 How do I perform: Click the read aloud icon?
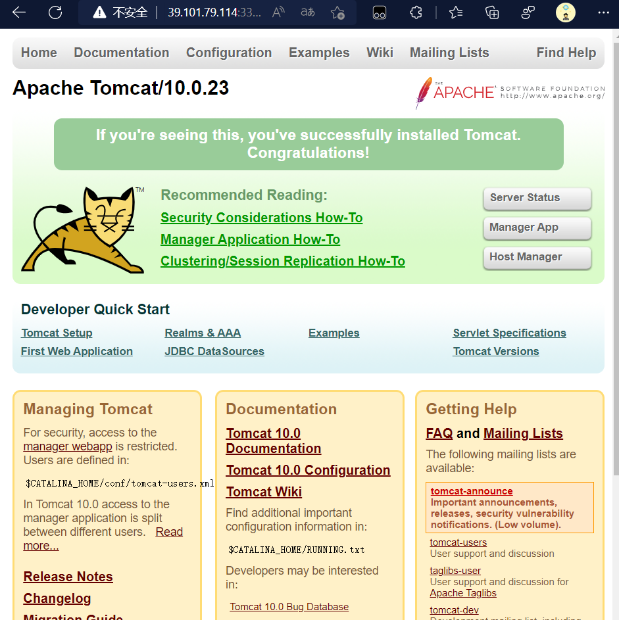[278, 12]
